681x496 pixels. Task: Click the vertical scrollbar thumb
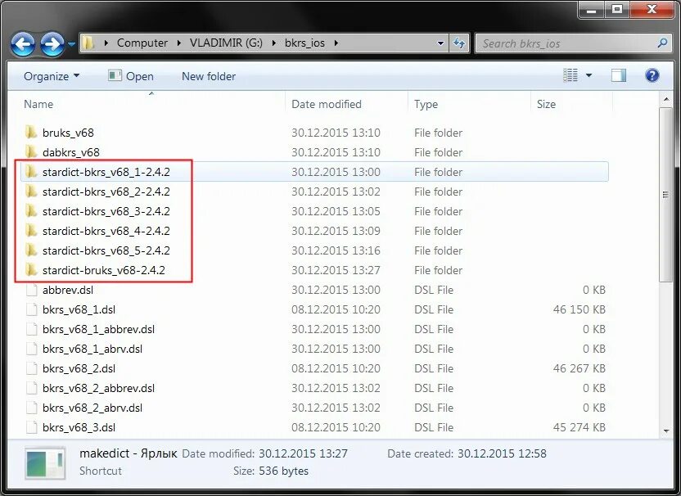tap(665, 195)
